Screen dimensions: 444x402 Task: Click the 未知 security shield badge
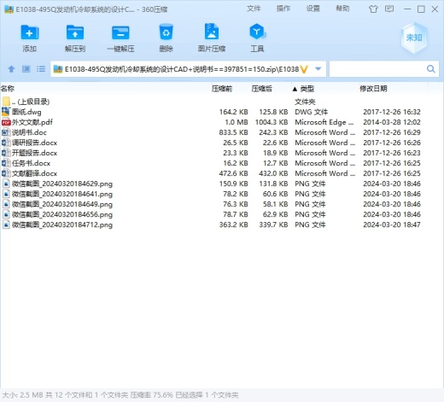pyautogui.click(x=414, y=38)
